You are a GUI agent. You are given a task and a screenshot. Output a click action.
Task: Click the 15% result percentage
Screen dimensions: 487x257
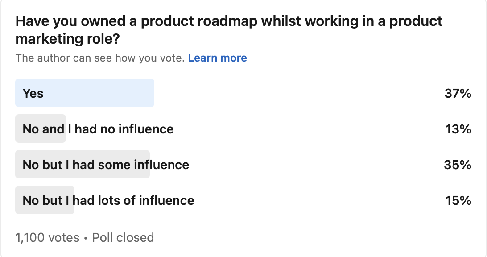click(458, 200)
